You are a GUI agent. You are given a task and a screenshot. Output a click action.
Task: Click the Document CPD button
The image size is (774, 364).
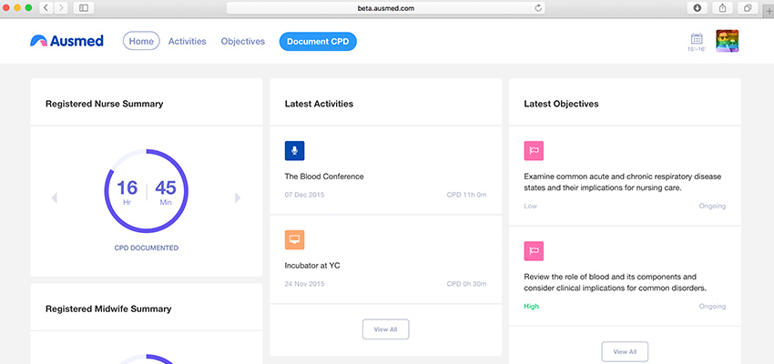tap(318, 42)
